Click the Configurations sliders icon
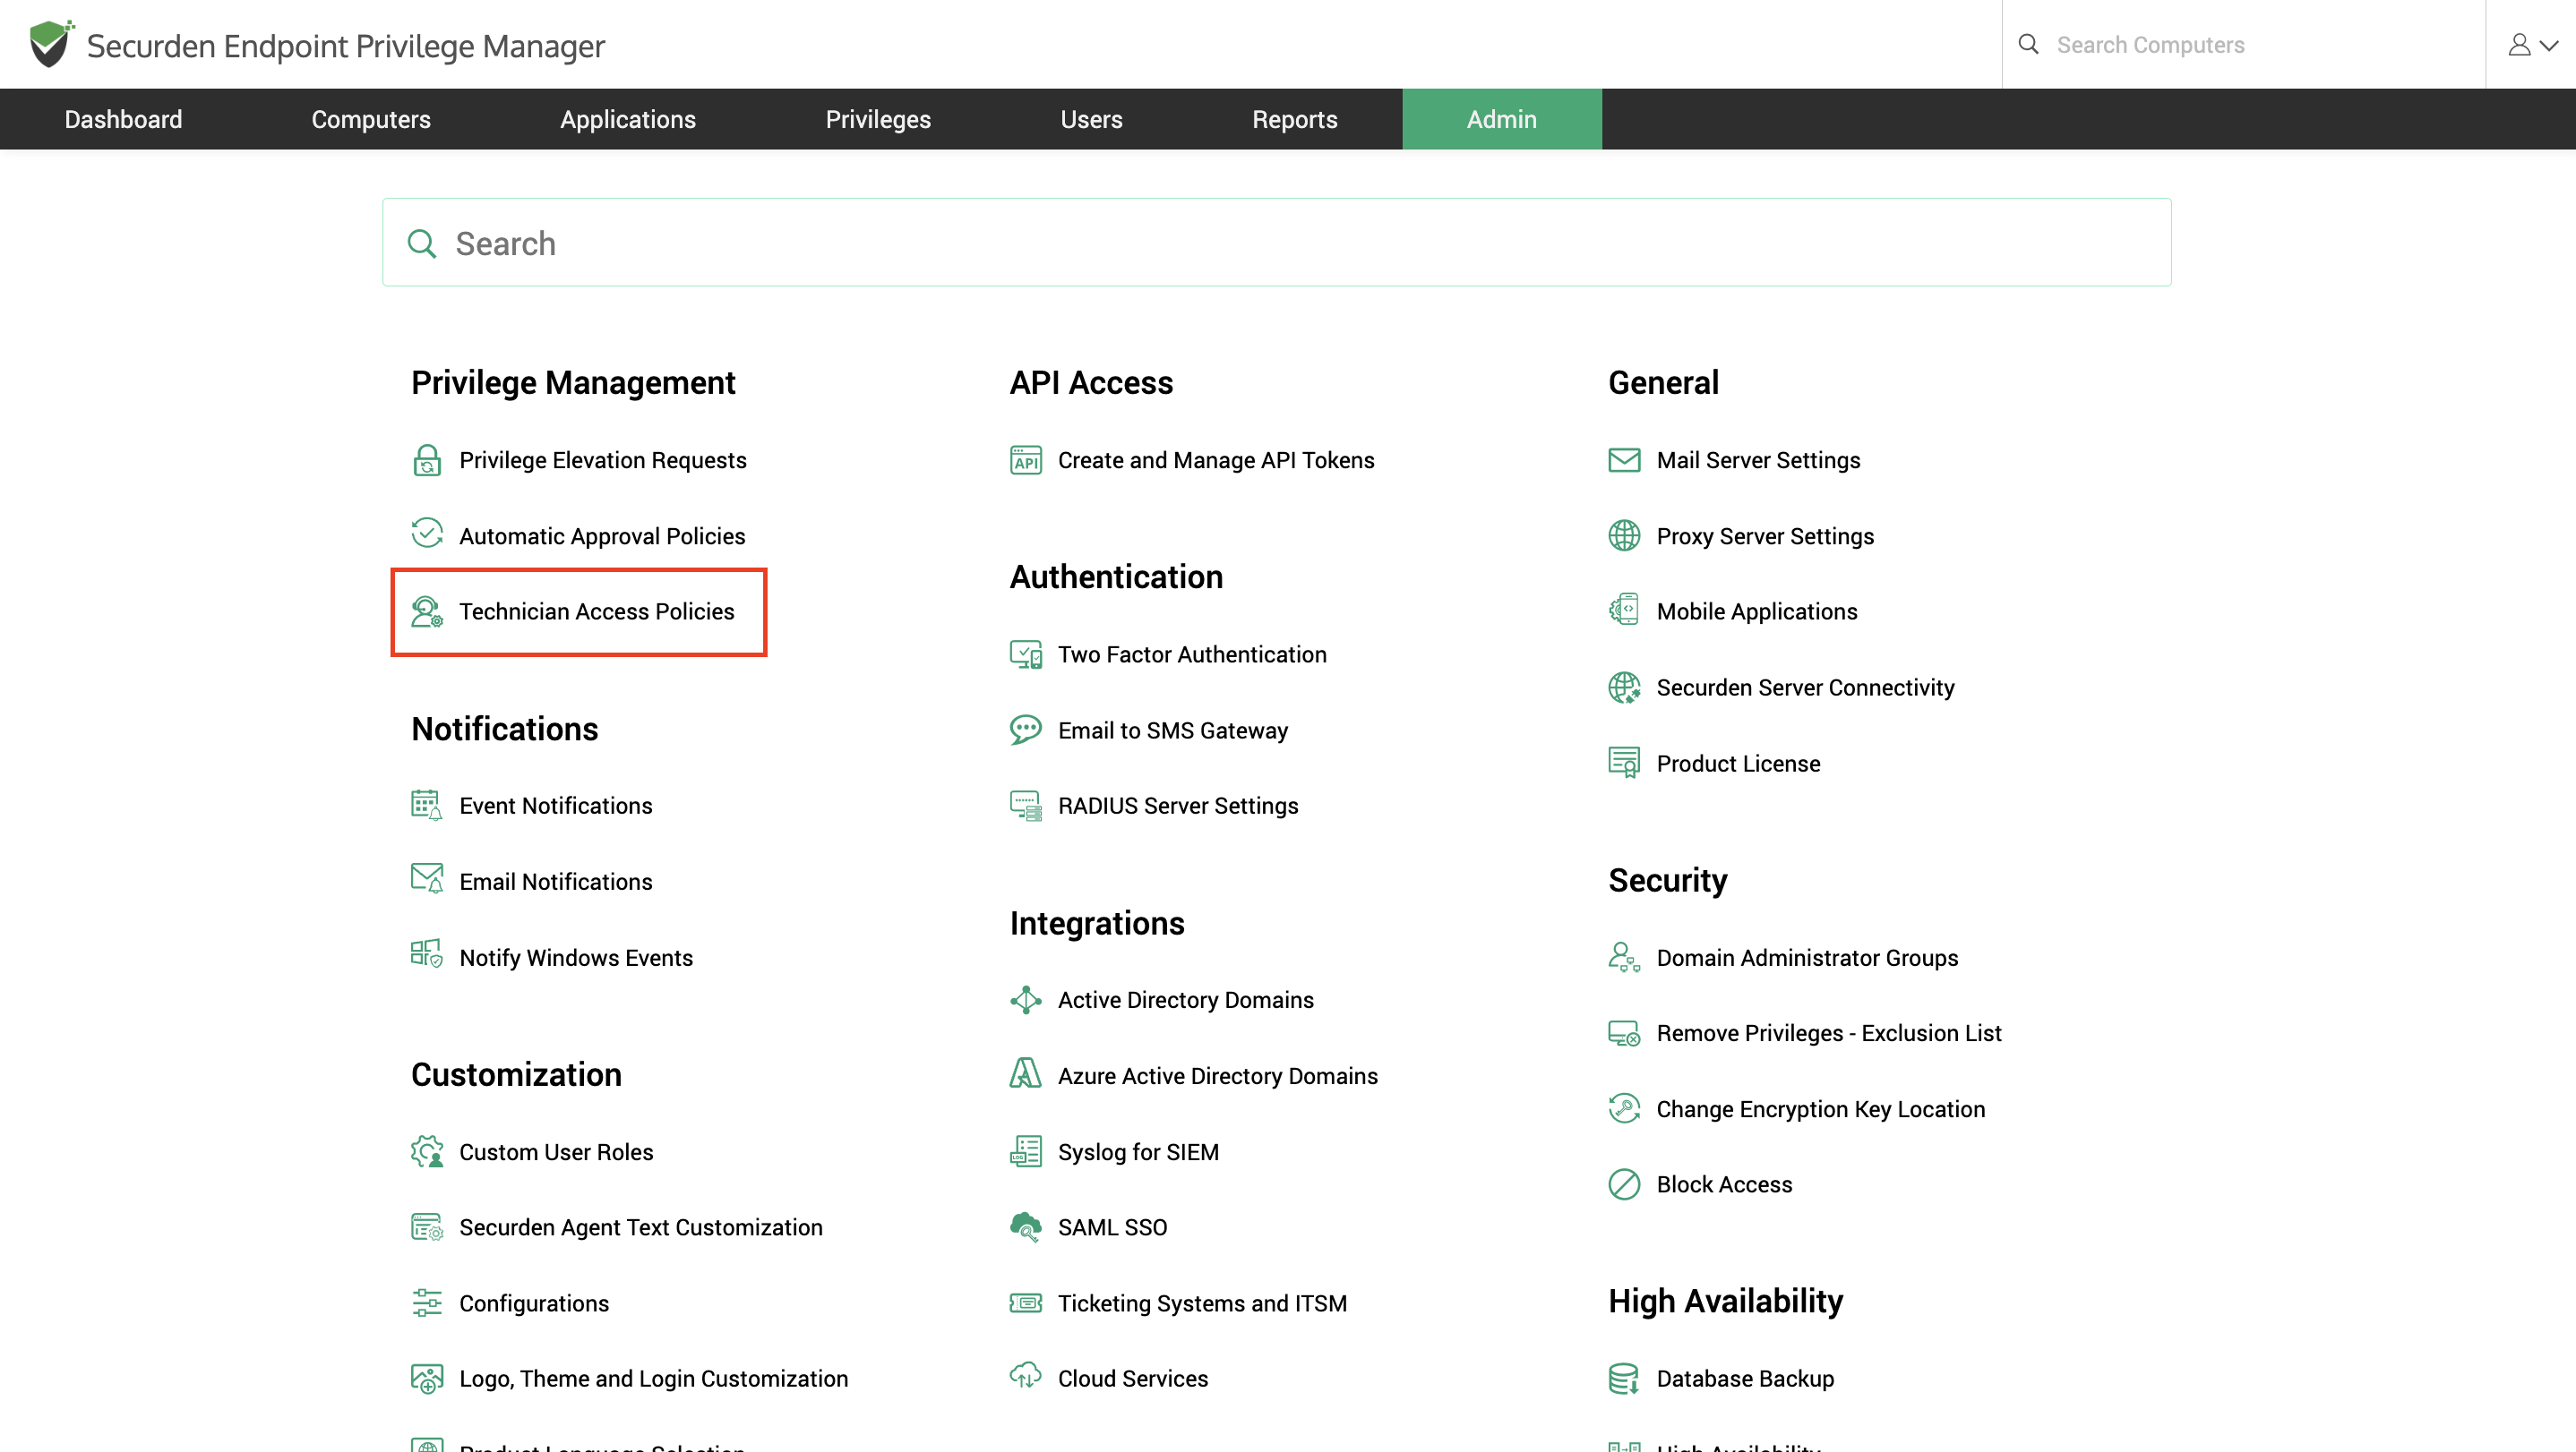This screenshot has width=2576, height=1452. [x=427, y=1303]
